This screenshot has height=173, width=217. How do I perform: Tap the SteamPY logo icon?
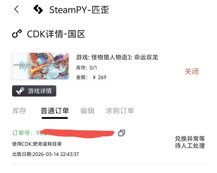38,9
